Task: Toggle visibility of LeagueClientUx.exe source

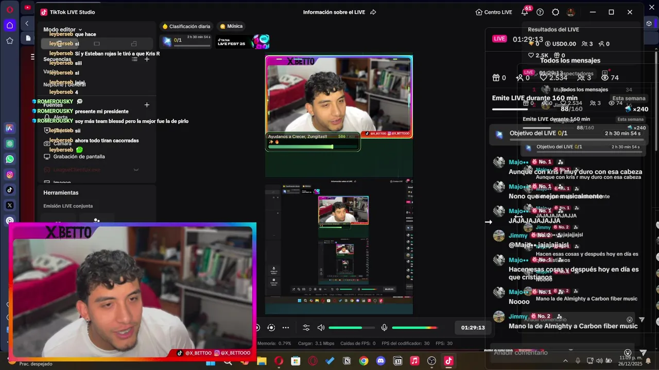Action: (x=136, y=170)
